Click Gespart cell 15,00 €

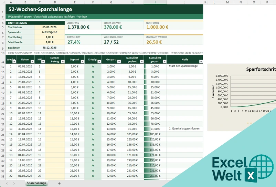[111, 139]
